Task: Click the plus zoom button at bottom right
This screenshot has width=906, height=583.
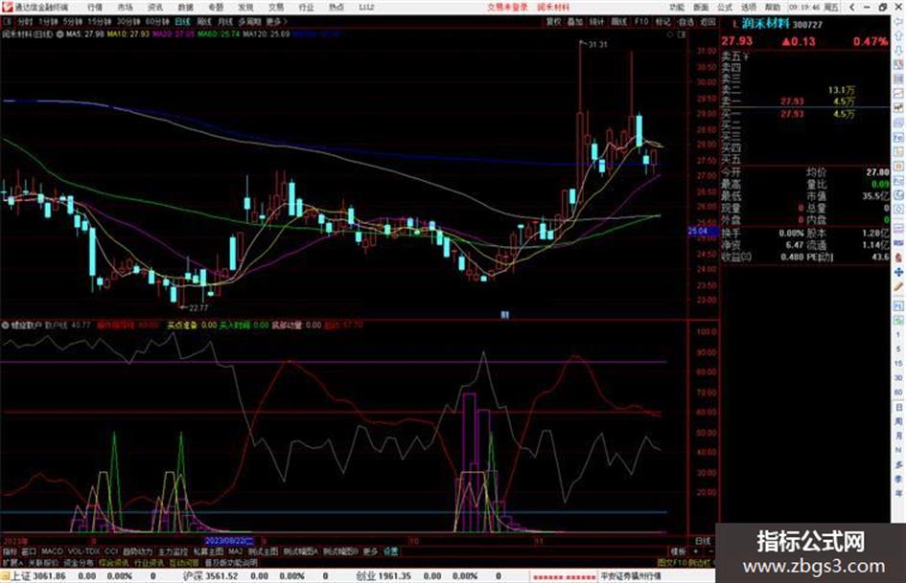Action: tap(696, 551)
